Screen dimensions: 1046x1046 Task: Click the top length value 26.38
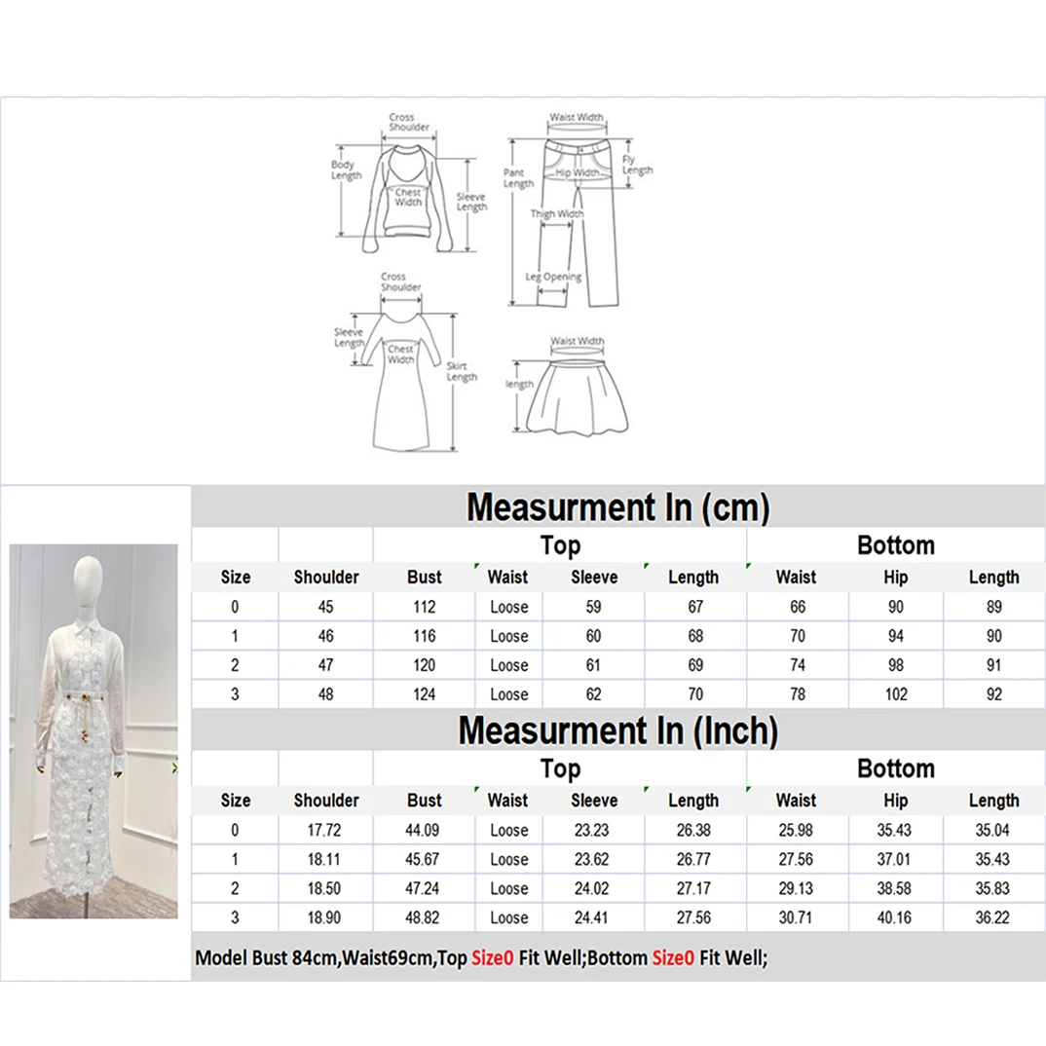point(693,831)
